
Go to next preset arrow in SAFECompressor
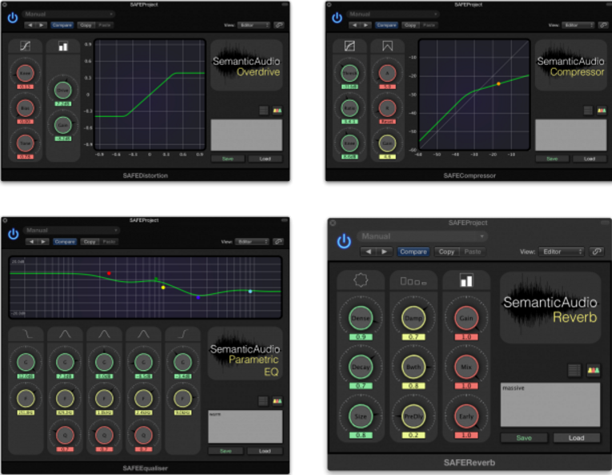(366, 25)
